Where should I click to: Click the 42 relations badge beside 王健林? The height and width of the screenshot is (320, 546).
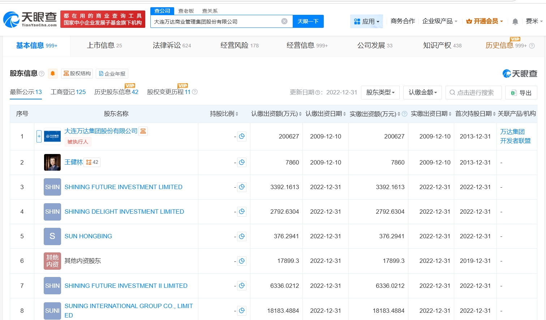pyautogui.click(x=92, y=162)
